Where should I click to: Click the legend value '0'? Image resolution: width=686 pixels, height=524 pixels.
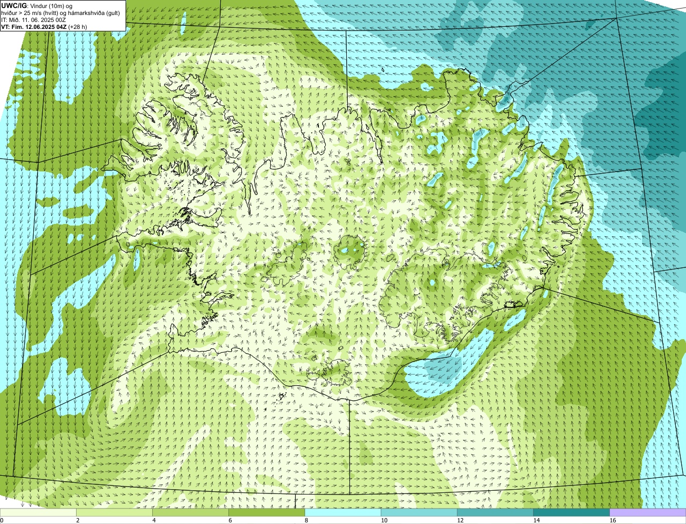2,520
